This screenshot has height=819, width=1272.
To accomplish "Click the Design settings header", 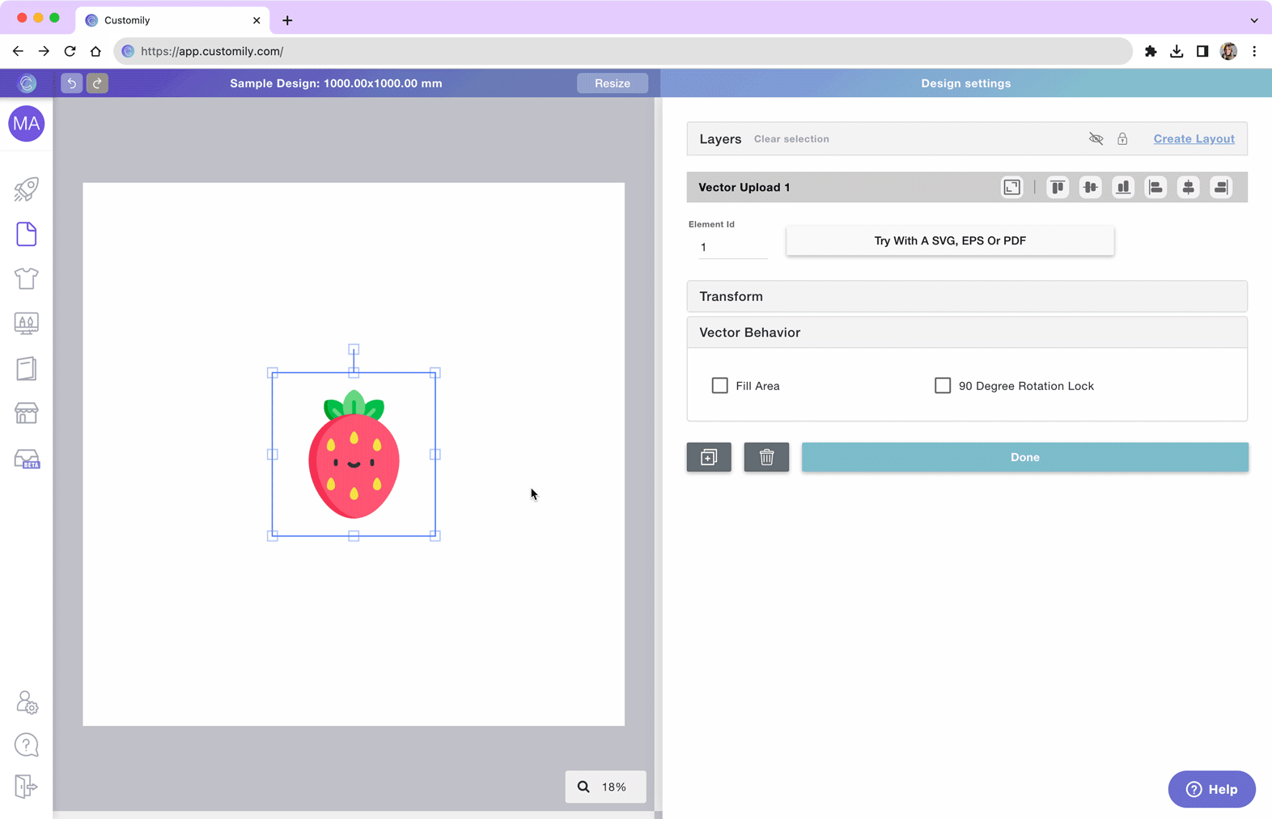I will pos(966,83).
